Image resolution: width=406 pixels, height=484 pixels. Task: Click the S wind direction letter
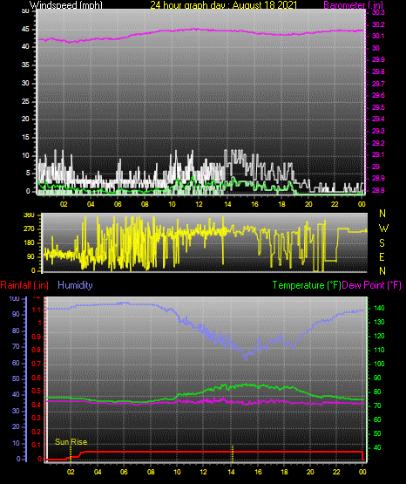click(382, 243)
